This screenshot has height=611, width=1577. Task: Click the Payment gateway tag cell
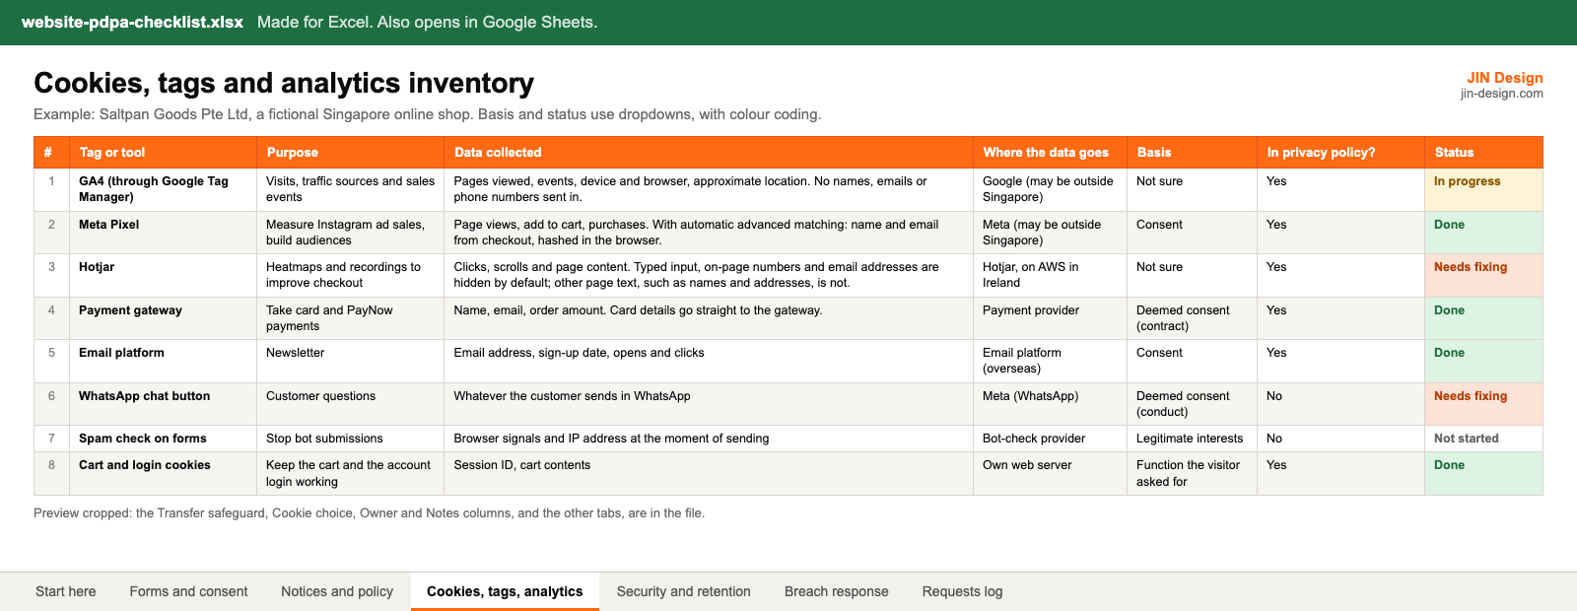tap(163, 318)
